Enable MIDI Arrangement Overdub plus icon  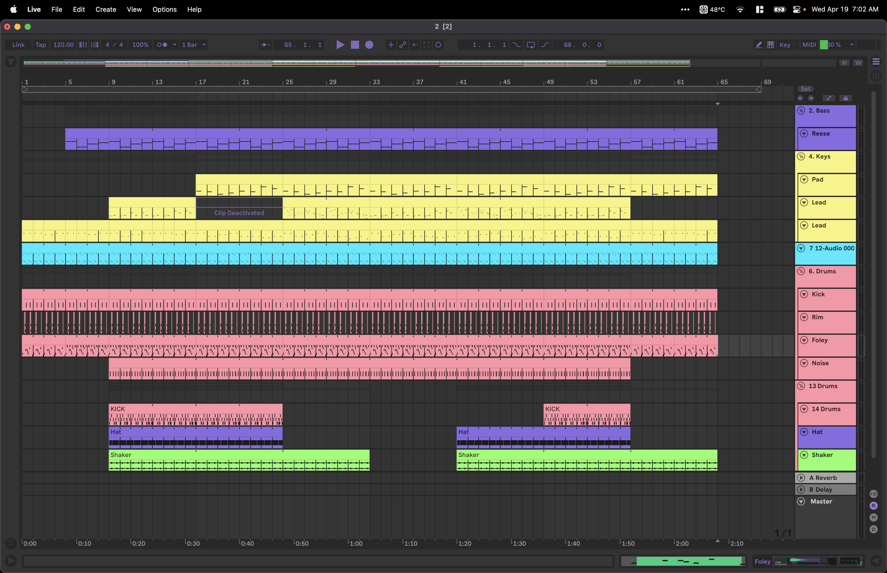point(391,45)
